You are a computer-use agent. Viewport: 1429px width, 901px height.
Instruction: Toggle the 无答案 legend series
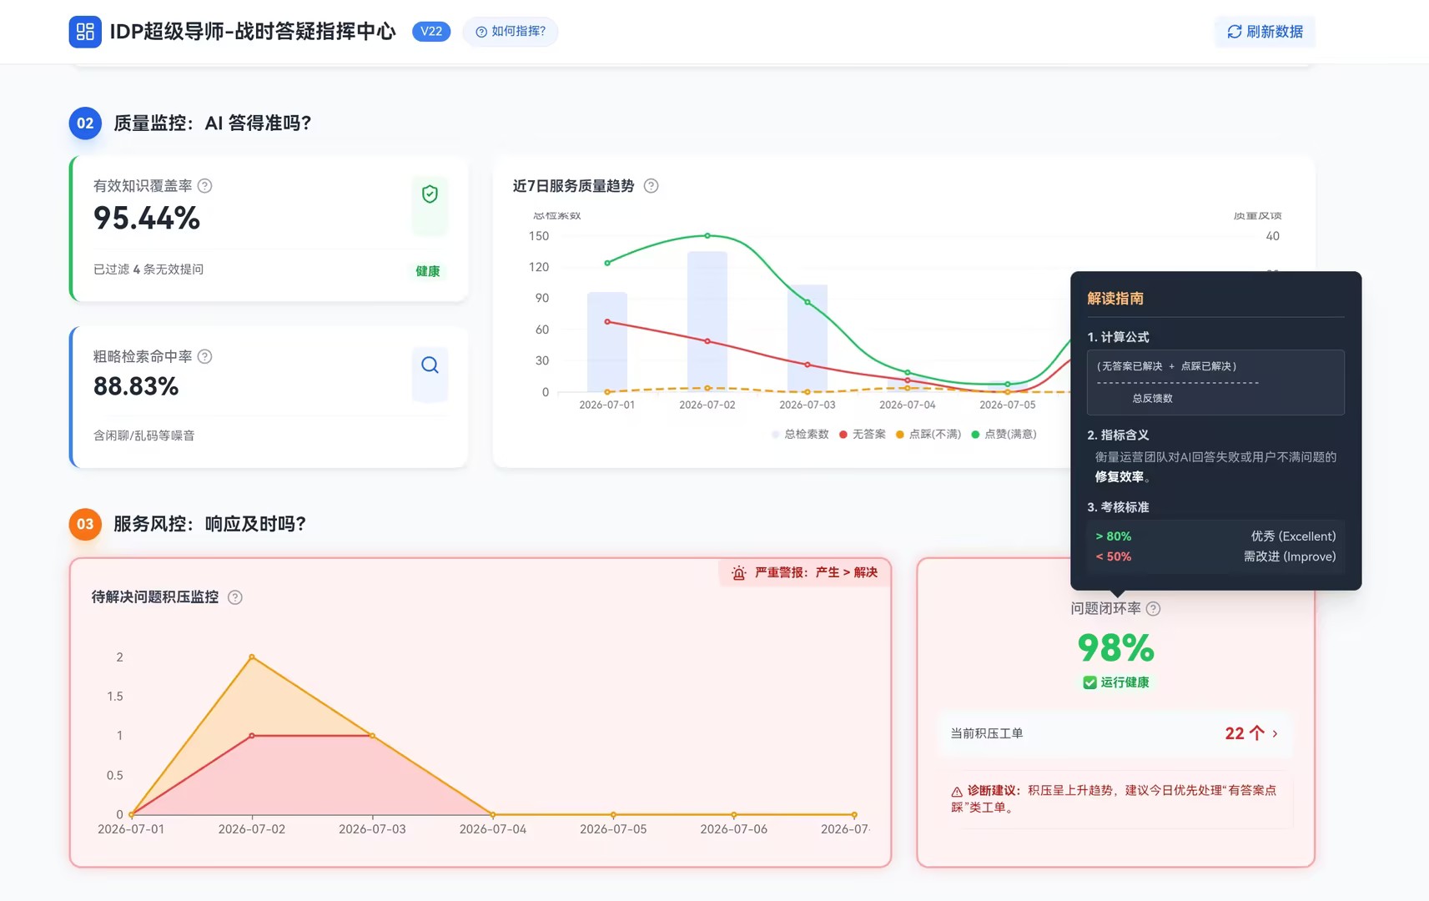pyautogui.click(x=863, y=434)
